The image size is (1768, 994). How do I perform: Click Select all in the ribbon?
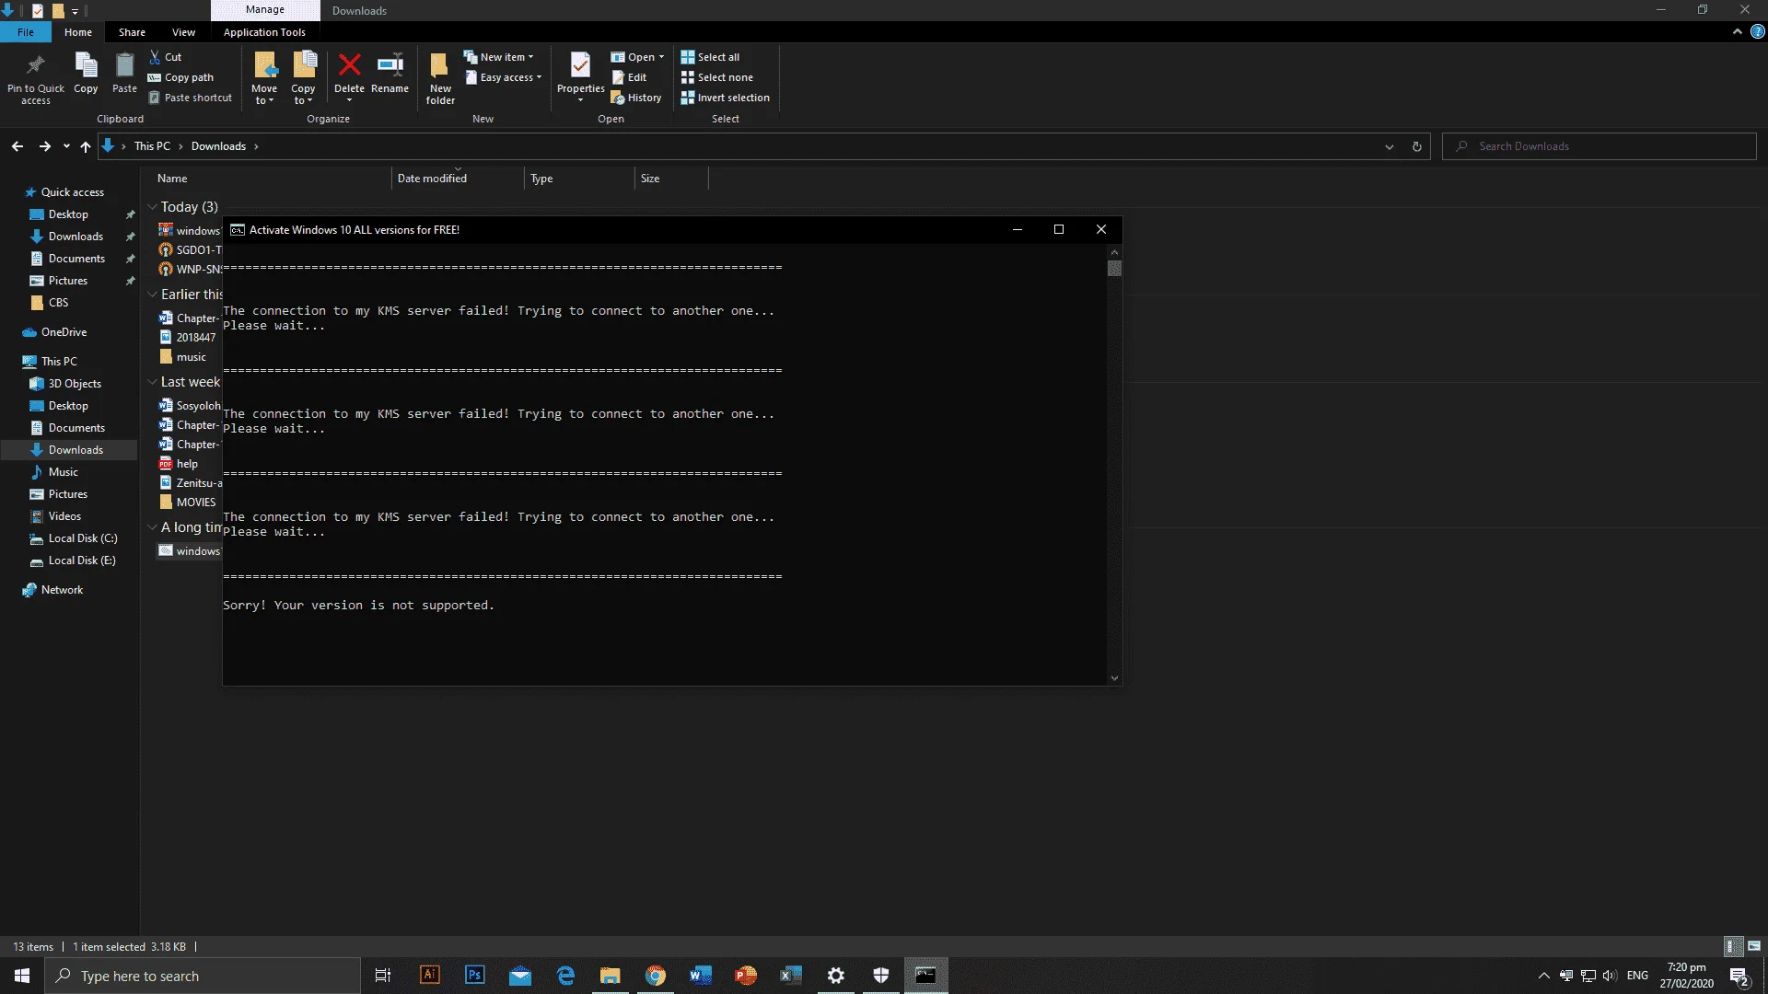click(710, 57)
